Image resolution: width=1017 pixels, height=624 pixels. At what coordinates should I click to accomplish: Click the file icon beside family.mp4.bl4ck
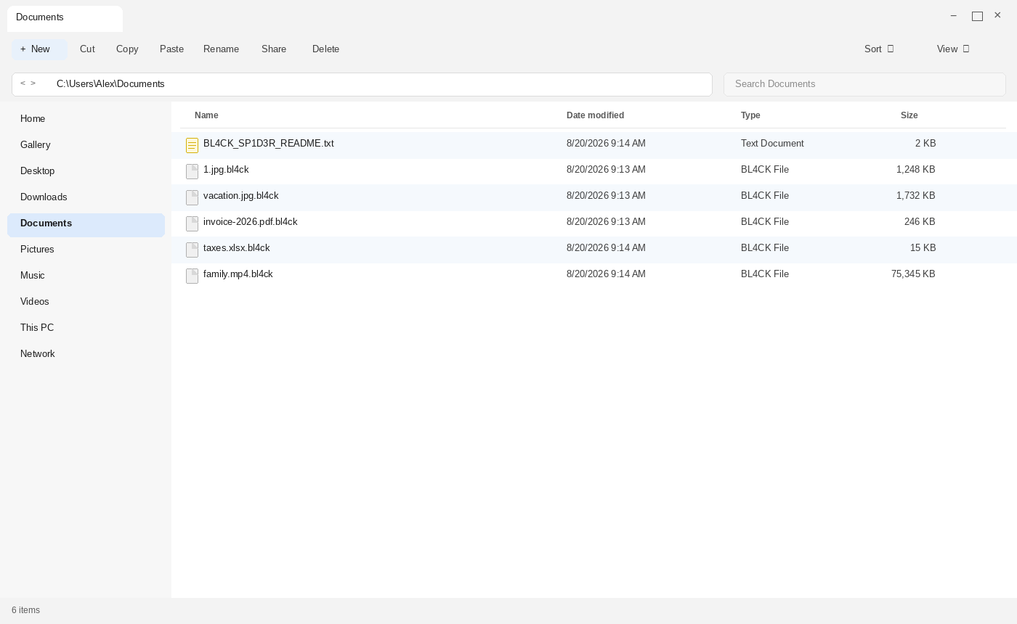192,276
